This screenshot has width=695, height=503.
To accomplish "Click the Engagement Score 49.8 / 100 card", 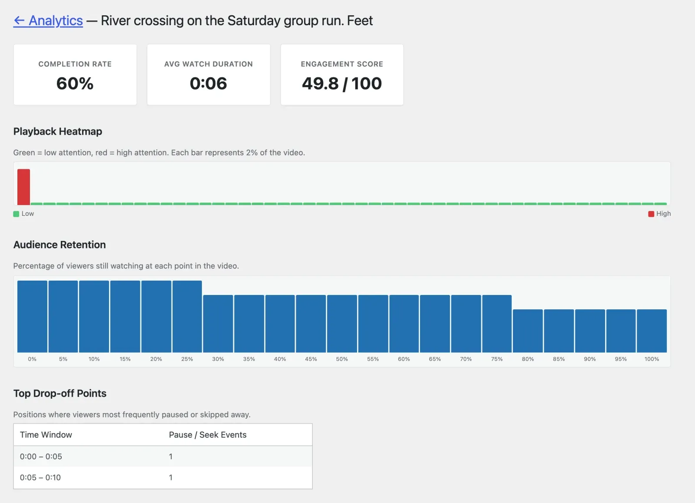I will (342, 74).
